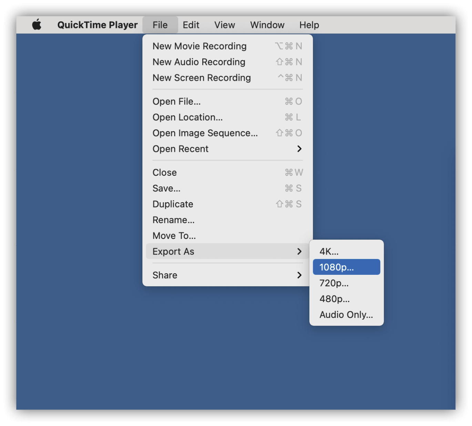Viewport: 472px width, 426px height.
Task: Expand the Open Recent submenu
Action: 227,149
